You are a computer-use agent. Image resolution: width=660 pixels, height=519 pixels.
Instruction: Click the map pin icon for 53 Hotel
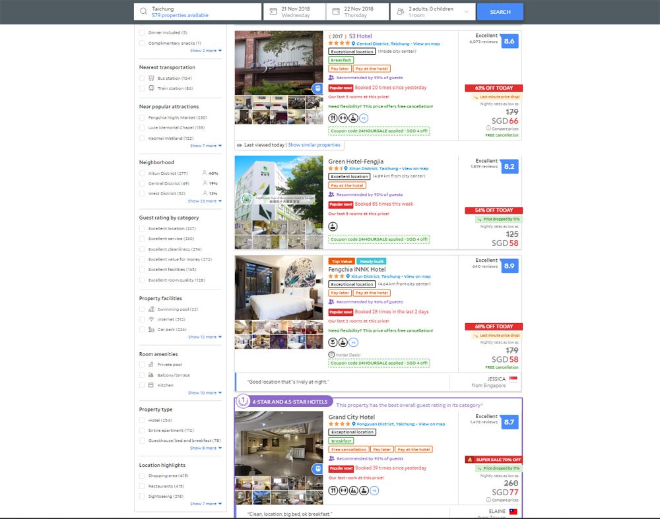point(353,44)
